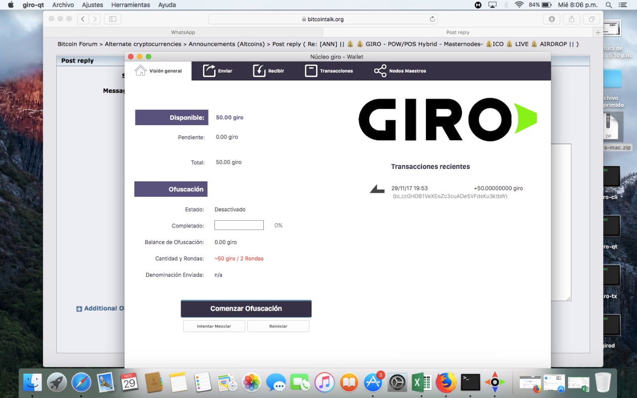Screen dimensions: 637x398
Task: Open Finder from the Dock
Action: click(33, 383)
